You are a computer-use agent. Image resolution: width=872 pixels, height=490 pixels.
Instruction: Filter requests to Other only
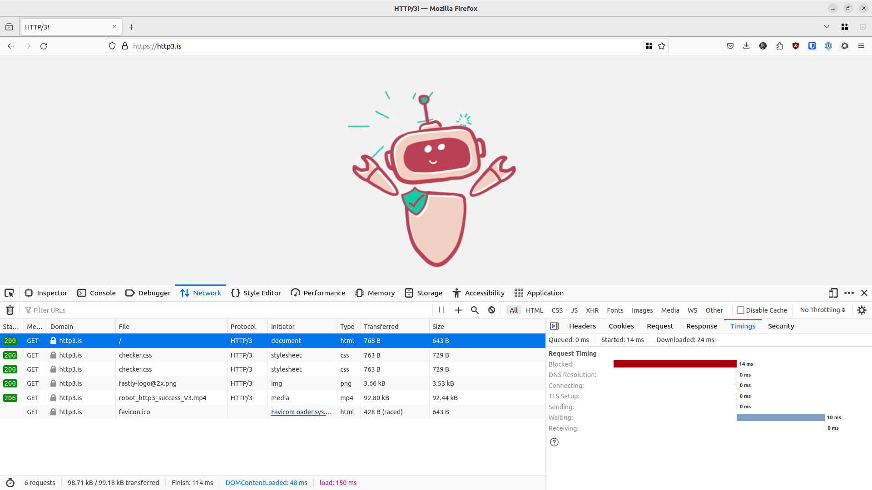[714, 310]
